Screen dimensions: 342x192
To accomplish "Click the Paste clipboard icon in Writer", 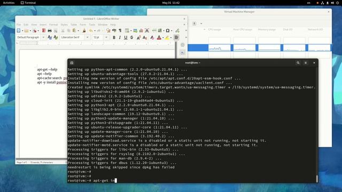I will [x=74, y=31].
